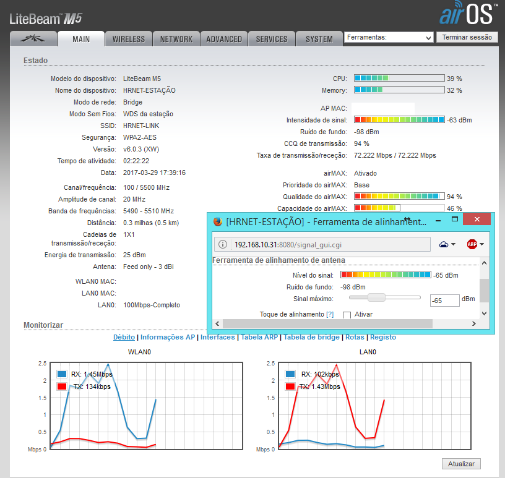Click the popup vertical scrollbar thumb

[x=484, y=291]
